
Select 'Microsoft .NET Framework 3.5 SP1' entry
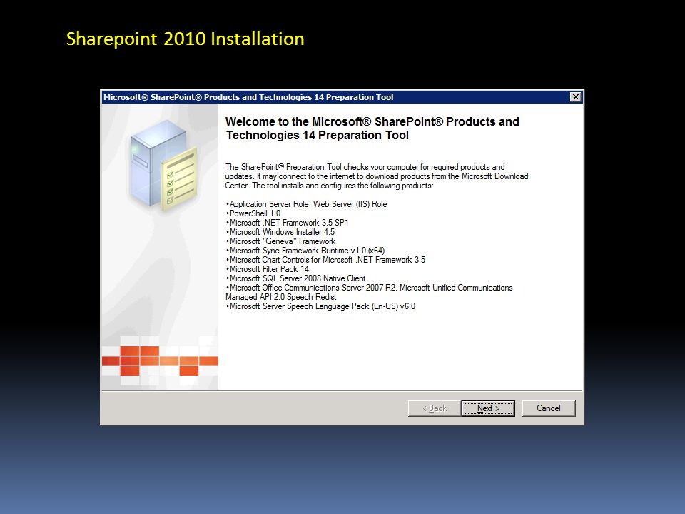point(288,223)
